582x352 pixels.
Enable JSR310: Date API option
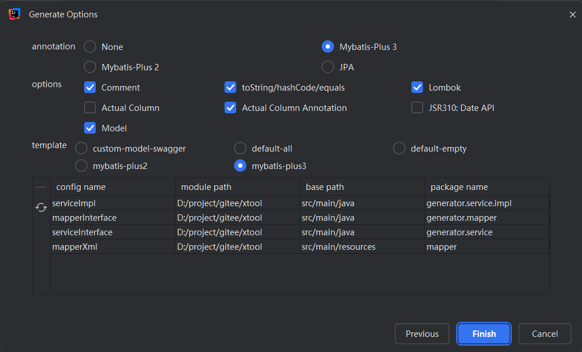[417, 107]
